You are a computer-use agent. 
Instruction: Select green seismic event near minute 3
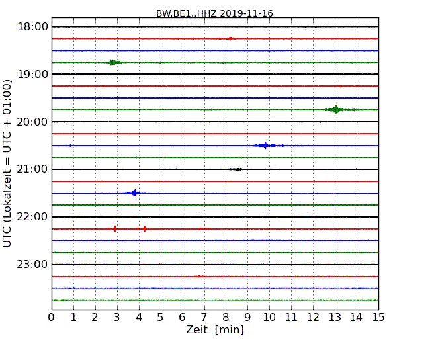pyautogui.click(x=113, y=62)
